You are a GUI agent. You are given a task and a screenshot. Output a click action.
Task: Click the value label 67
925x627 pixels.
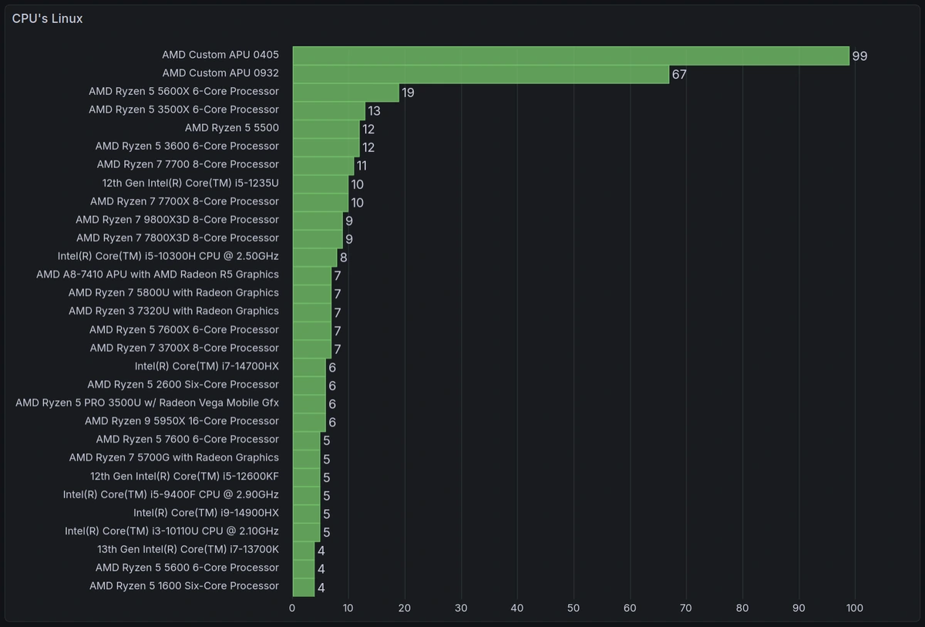pos(678,75)
